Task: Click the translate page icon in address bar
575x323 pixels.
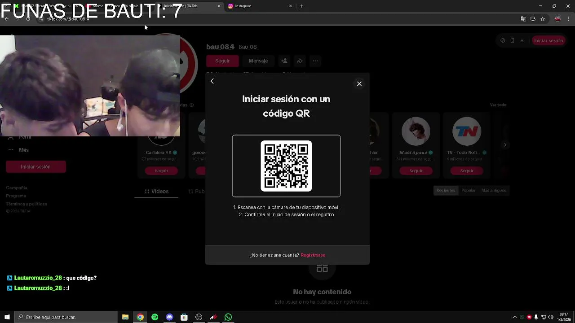Action: (x=523, y=19)
